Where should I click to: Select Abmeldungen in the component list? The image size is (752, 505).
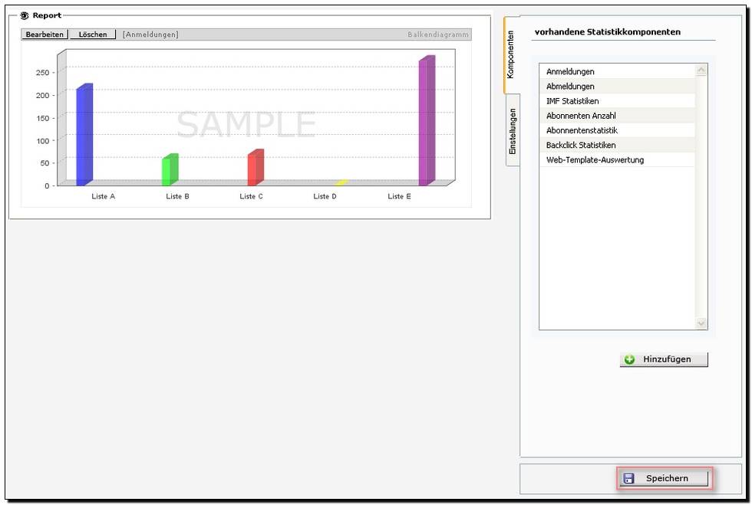[617, 87]
